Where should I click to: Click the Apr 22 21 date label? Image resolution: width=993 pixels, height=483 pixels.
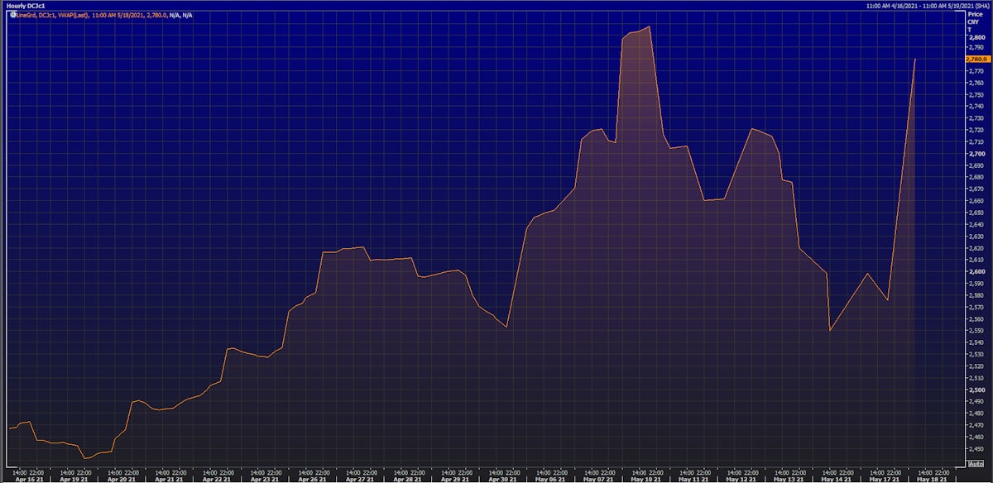coord(217,479)
